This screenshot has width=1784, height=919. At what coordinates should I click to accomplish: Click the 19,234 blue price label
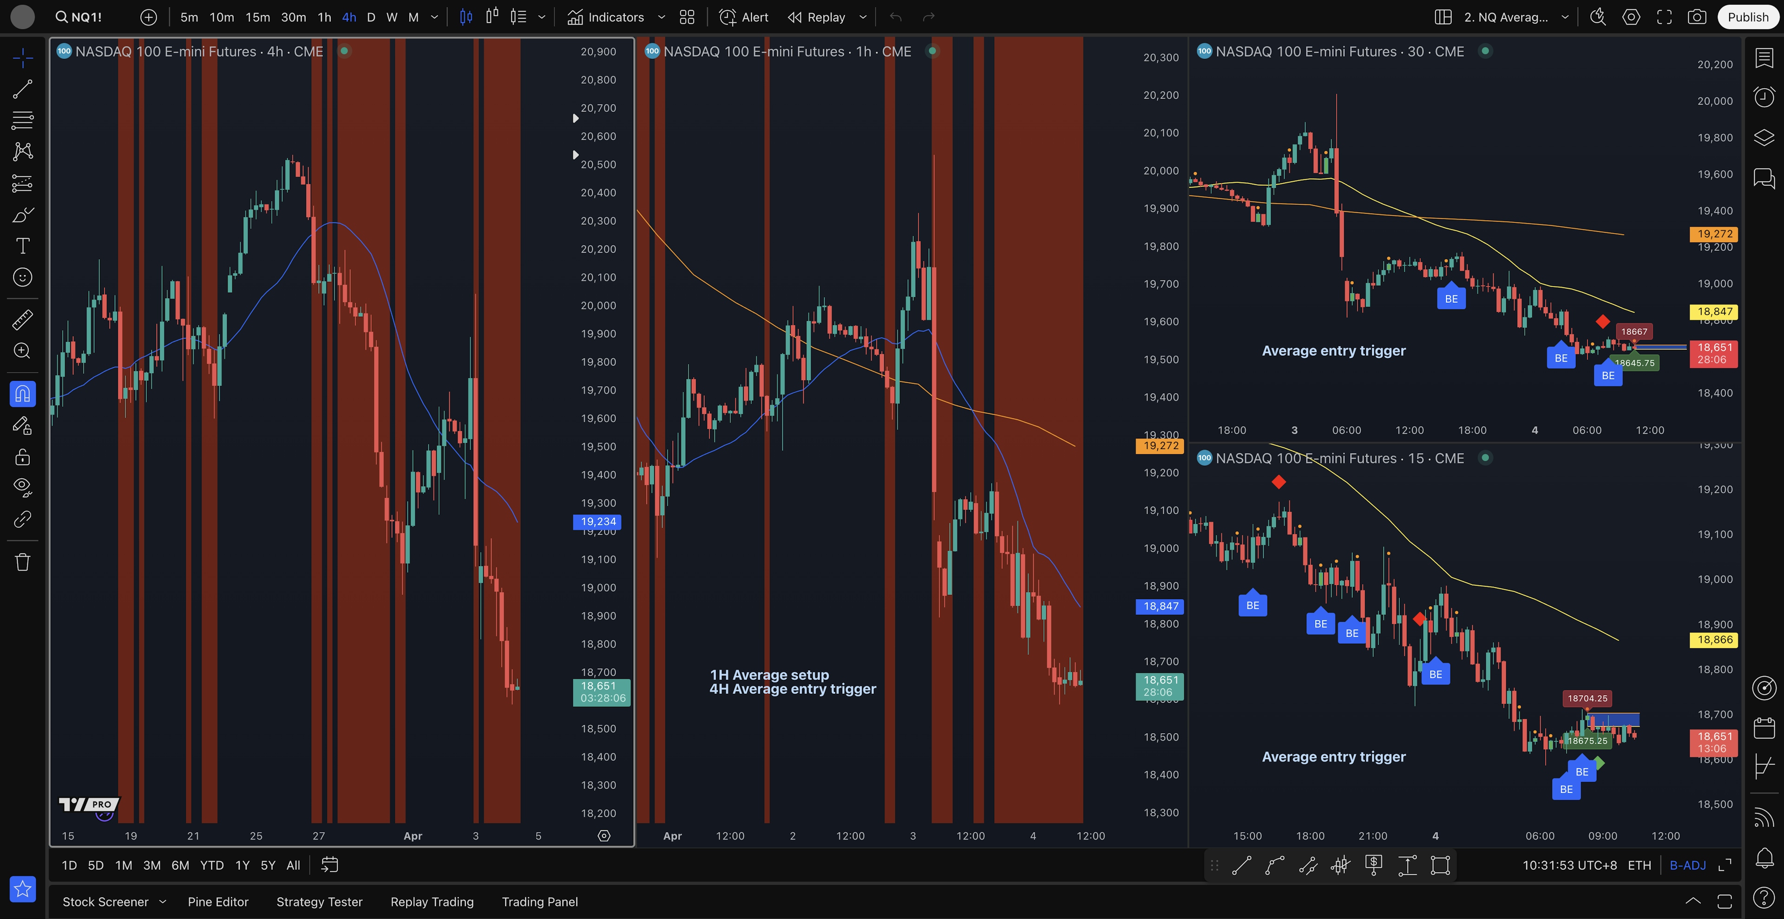pos(597,522)
